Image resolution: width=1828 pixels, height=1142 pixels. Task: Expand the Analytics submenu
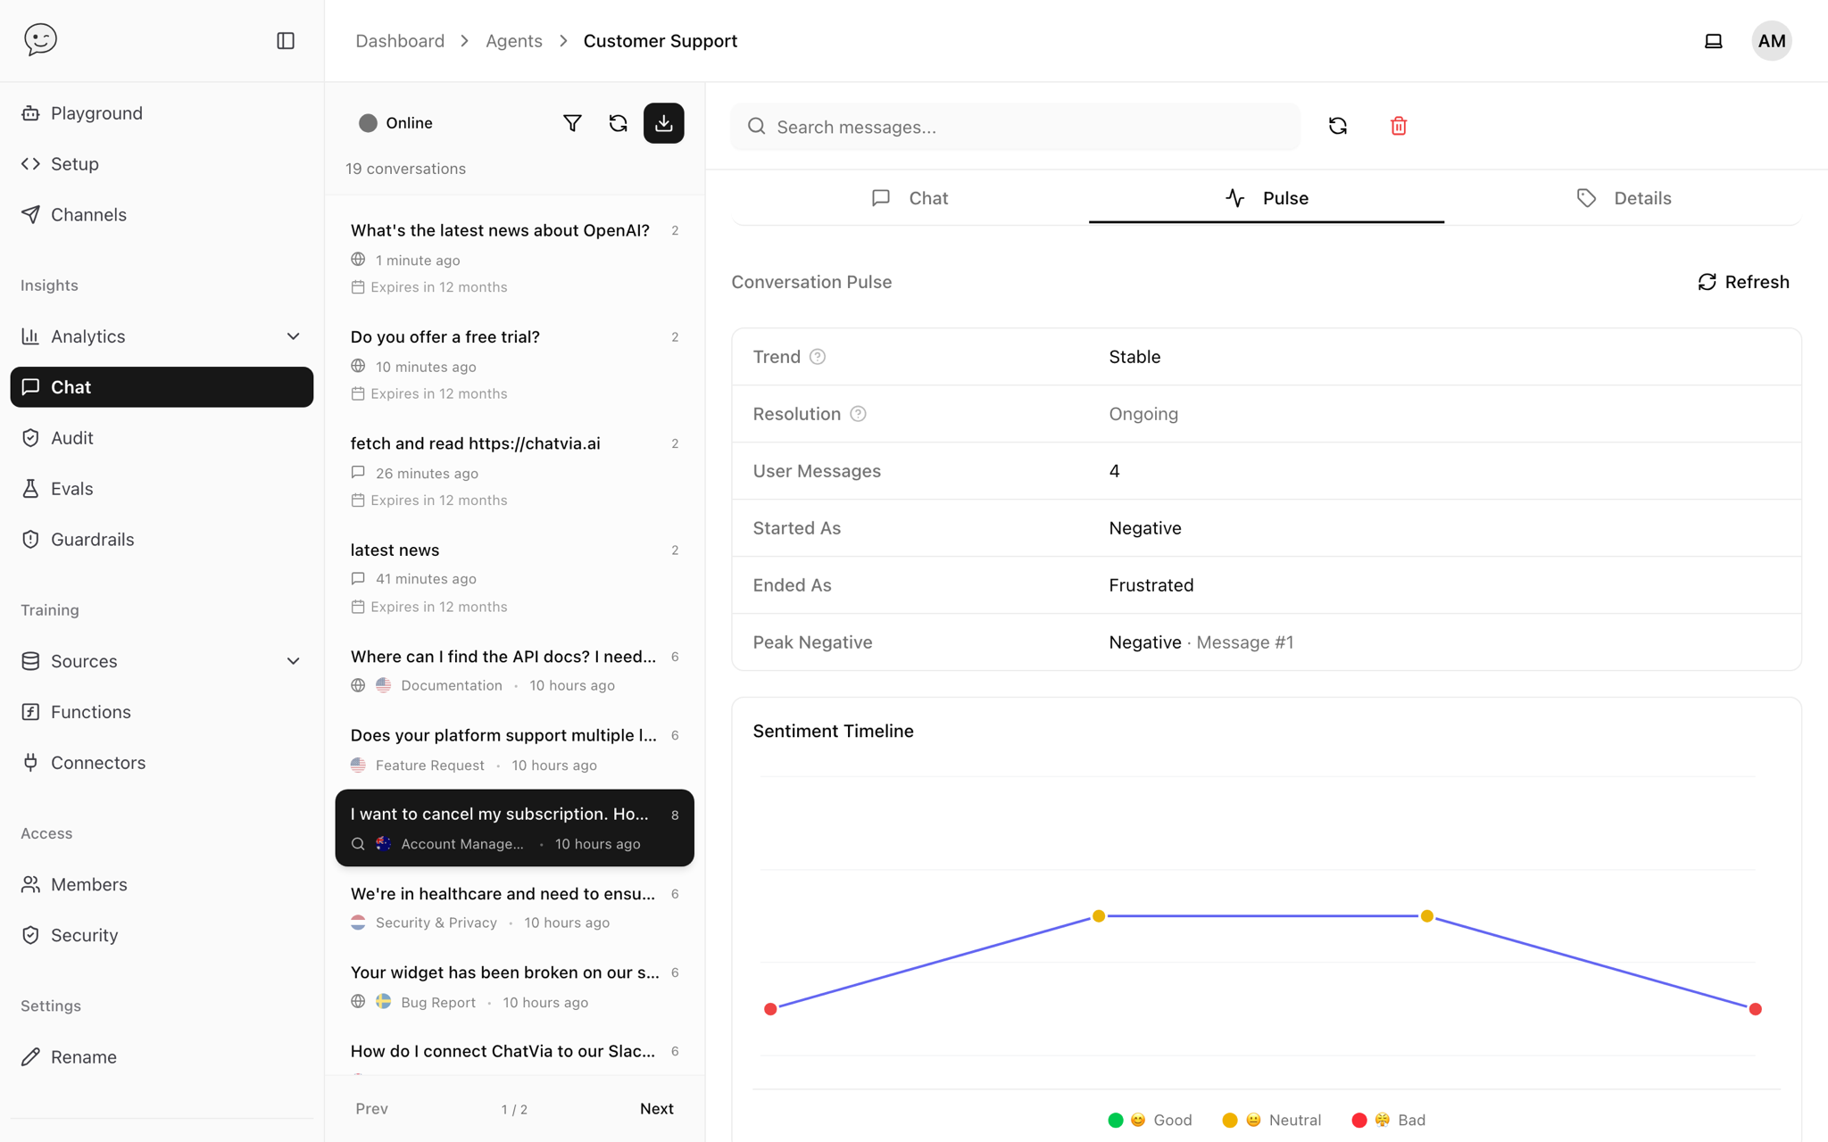293,336
